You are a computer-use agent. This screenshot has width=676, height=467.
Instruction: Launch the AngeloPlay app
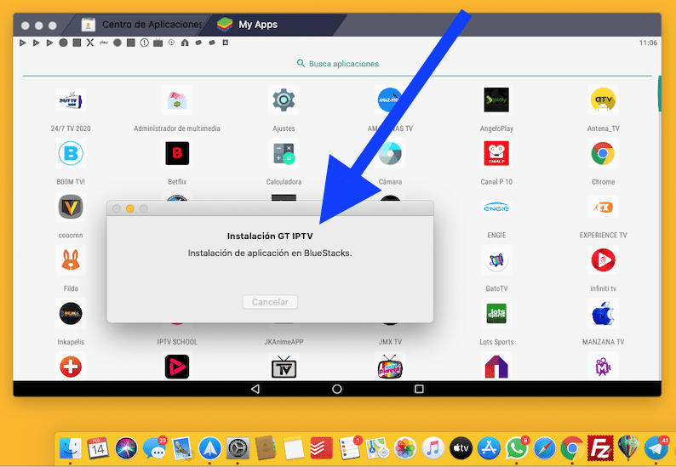[x=496, y=100]
